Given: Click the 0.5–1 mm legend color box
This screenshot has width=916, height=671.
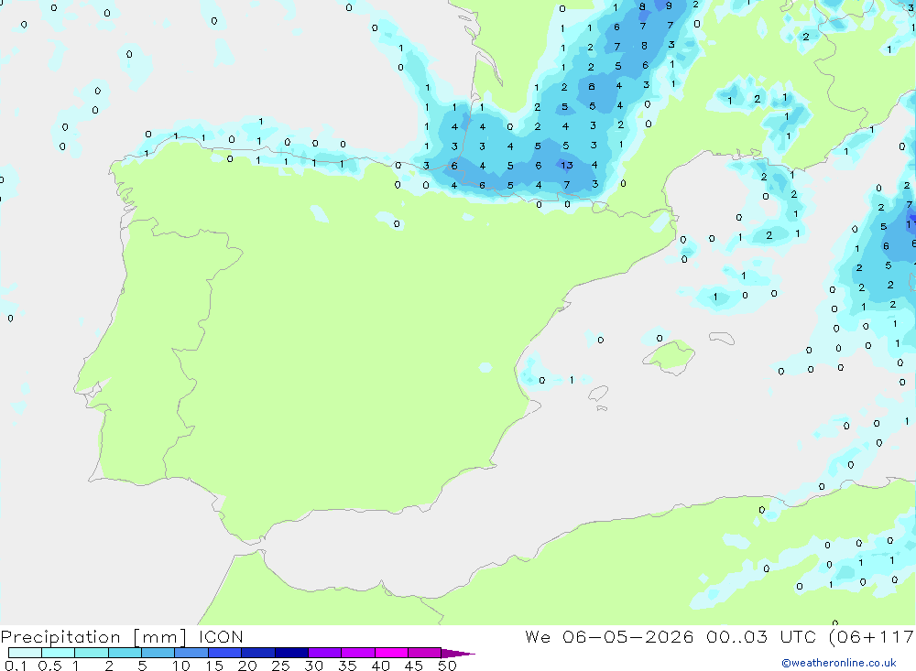Looking at the screenshot, I should [59, 653].
